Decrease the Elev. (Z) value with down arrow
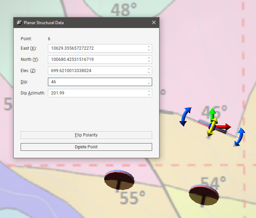This screenshot has height=218, width=256. pos(149,72)
